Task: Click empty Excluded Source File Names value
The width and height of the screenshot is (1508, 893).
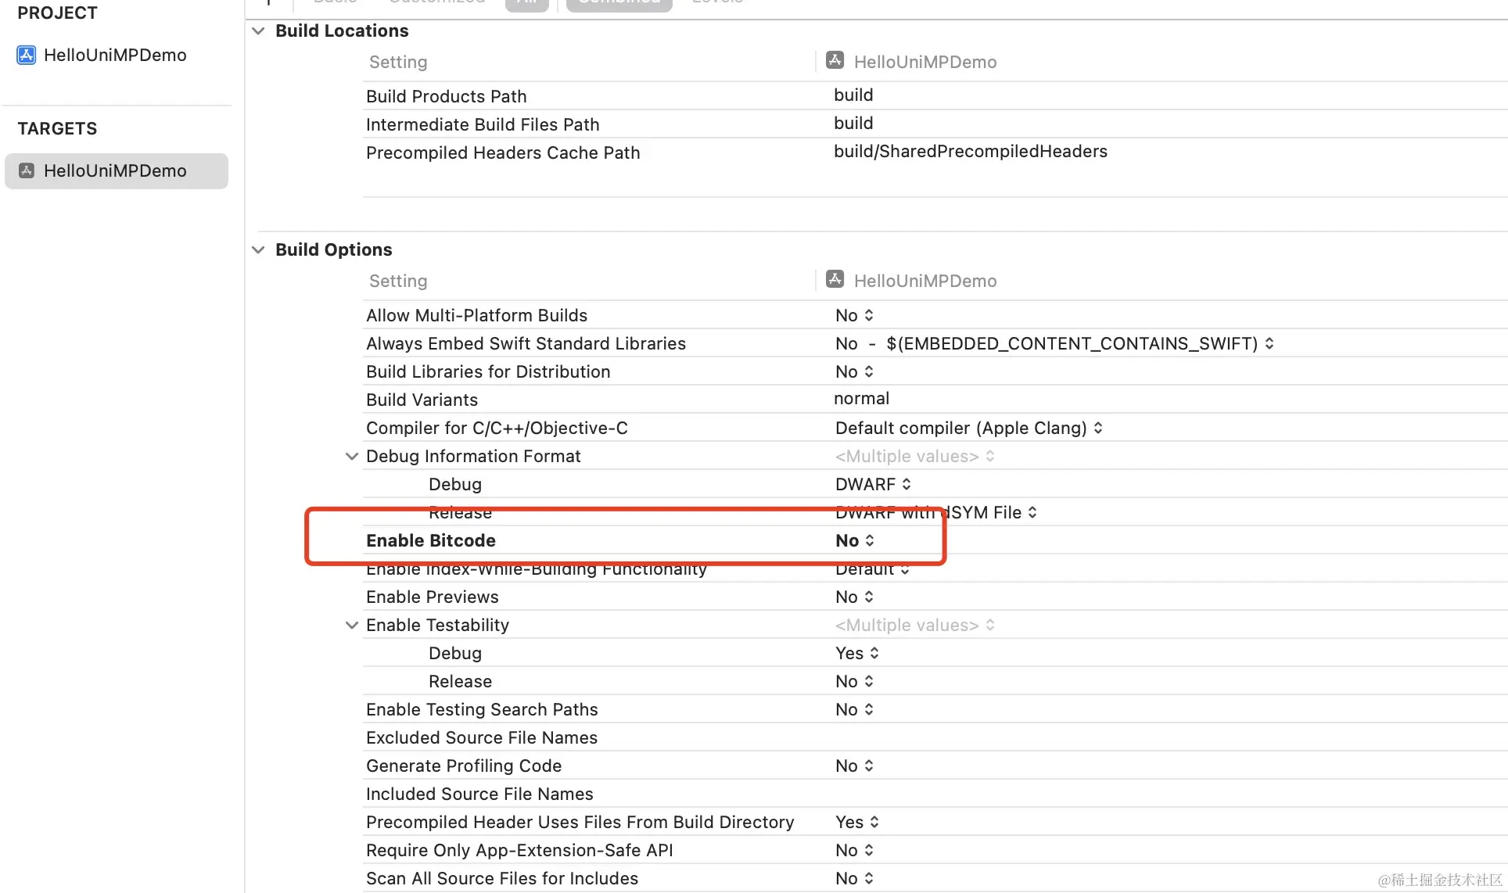Action: tap(1162, 737)
